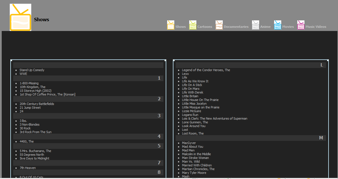Click the section header number 7
338x179 pixels.
click(x=159, y=163)
